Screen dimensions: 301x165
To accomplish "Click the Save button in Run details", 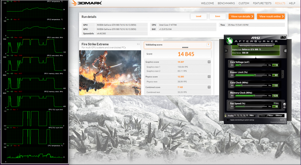I will [x=218, y=16].
